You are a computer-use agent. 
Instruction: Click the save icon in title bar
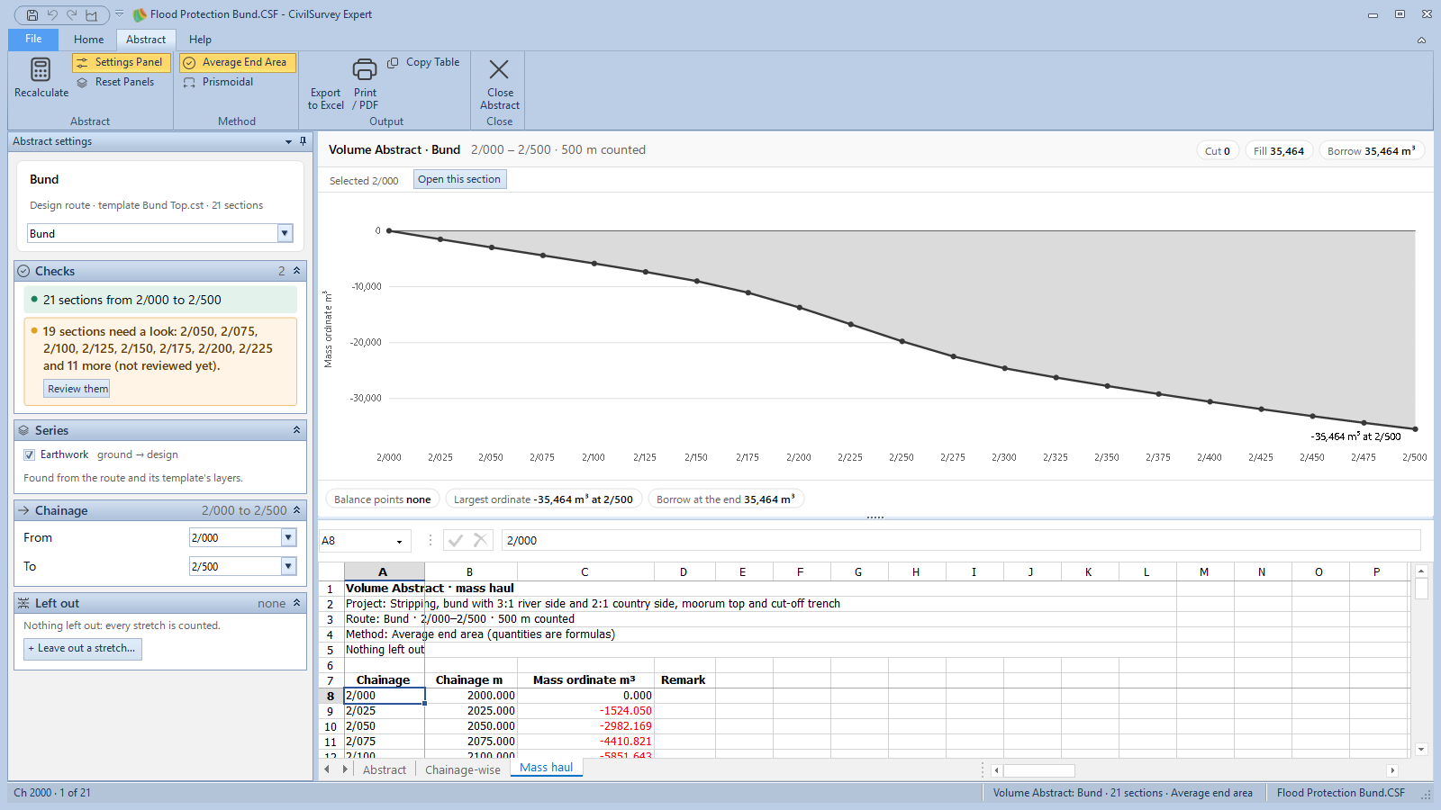point(32,14)
